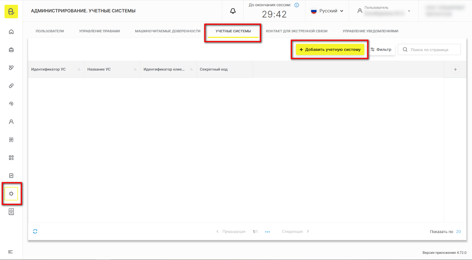Open the Машиночитаемые доверенности tab
Viewport: 472px width, 260px height.
coord(168,31)
